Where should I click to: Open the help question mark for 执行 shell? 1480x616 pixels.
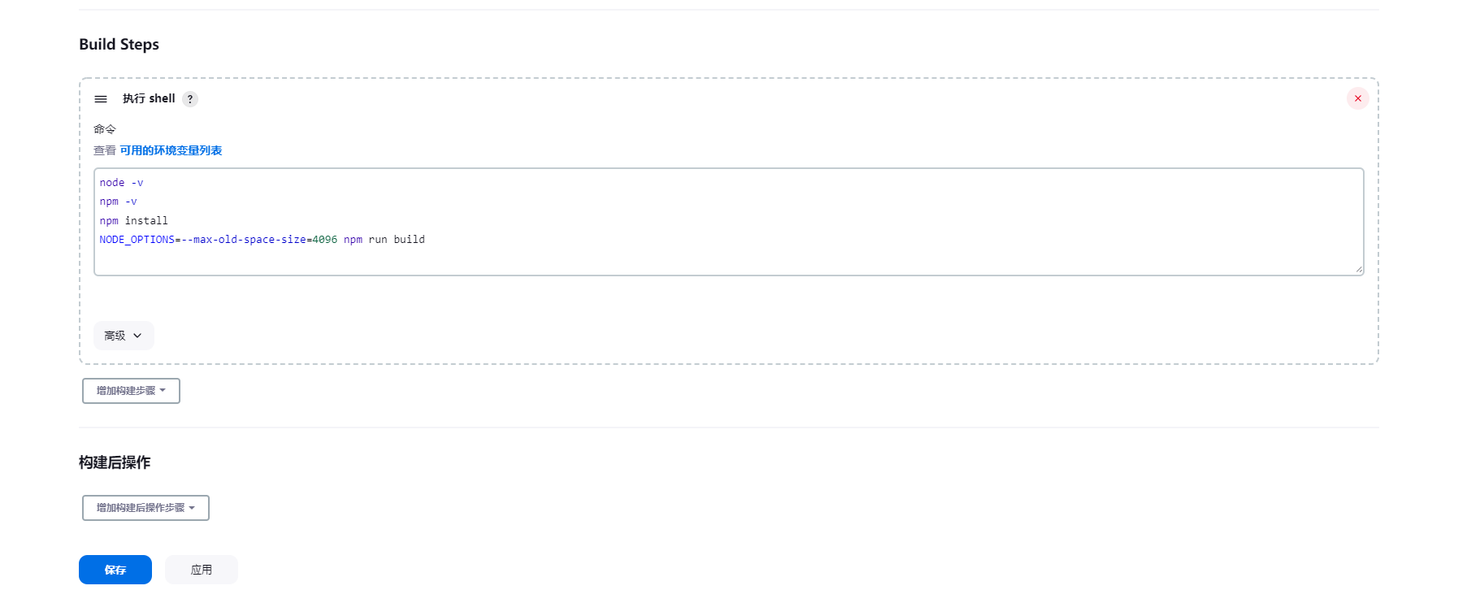point(190,99)
